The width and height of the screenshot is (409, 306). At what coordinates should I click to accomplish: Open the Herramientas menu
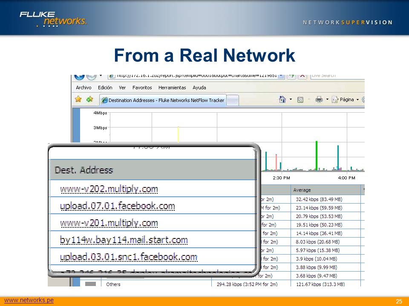172,88
